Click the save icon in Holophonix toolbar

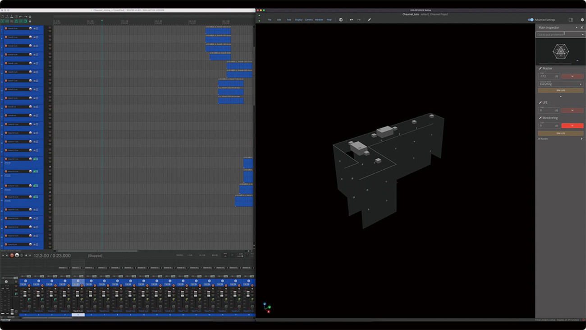coord(341,20)
